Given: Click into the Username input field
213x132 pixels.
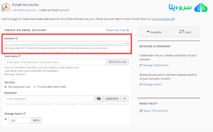Looking at the screenshot, I should pos(55,62).
